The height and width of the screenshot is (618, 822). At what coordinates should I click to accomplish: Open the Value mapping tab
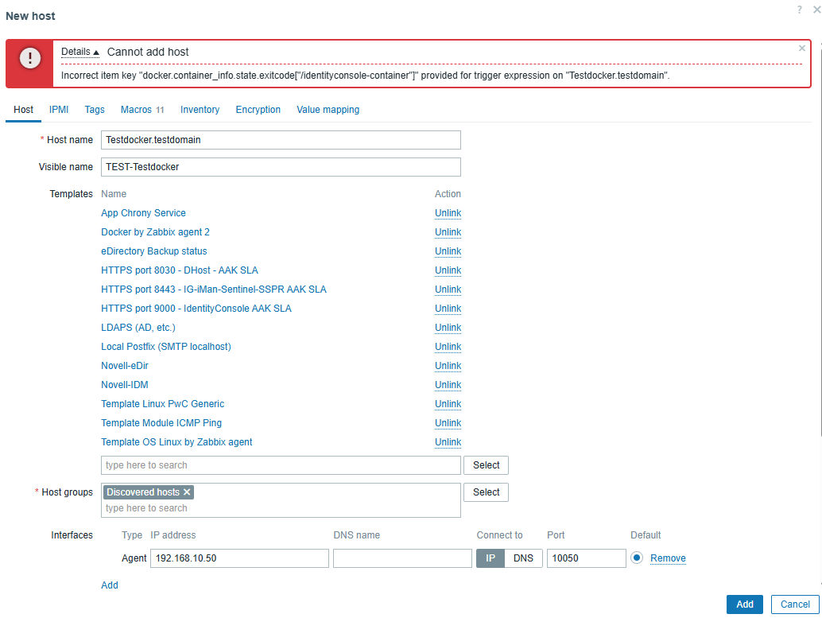[328, 110]
